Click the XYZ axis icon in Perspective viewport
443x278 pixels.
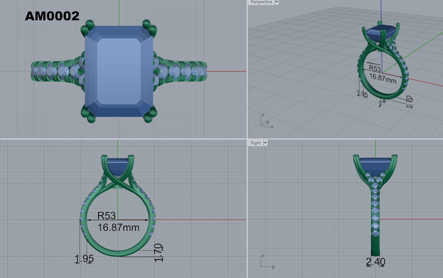[x=266, y=121]
